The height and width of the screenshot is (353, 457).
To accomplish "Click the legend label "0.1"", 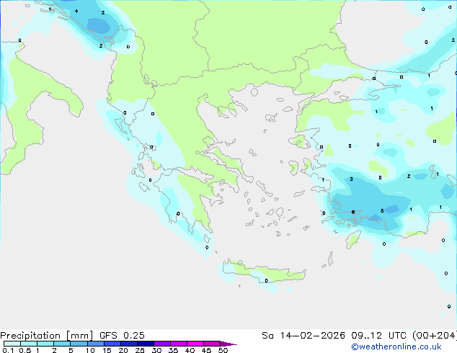I will pos(8,350).
